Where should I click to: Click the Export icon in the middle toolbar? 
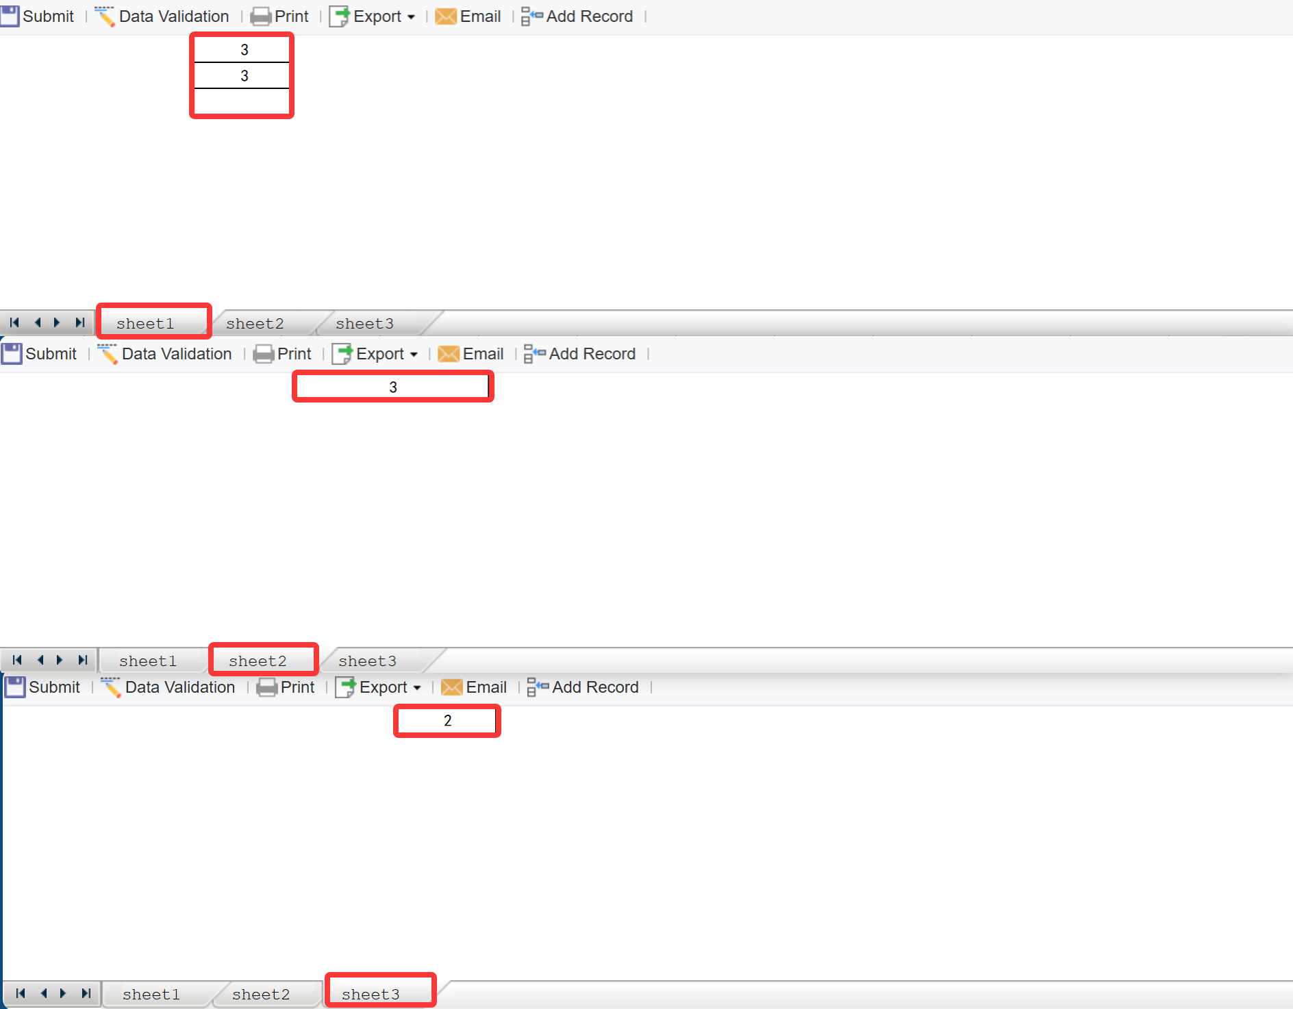[x=343, y=353]
